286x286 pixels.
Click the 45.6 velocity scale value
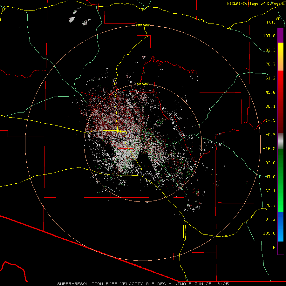coord(270,92)
